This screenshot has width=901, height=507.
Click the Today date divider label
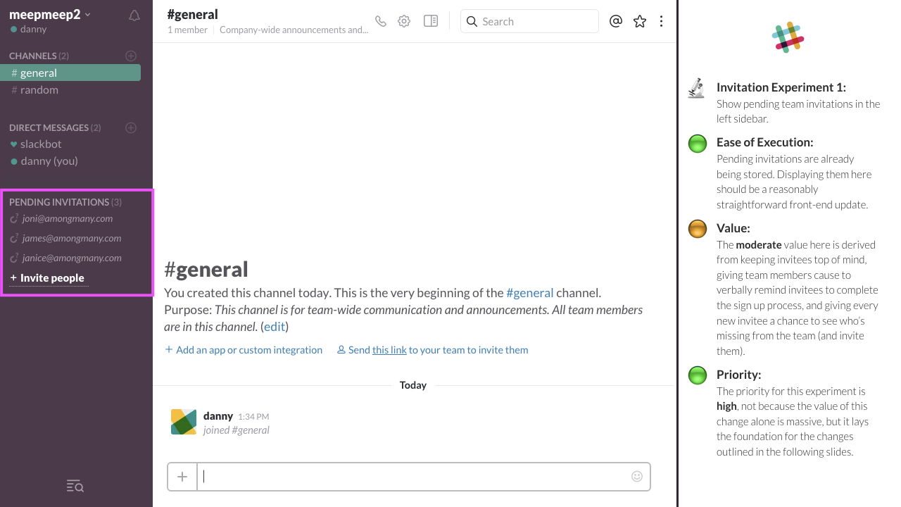pos(413,385)
